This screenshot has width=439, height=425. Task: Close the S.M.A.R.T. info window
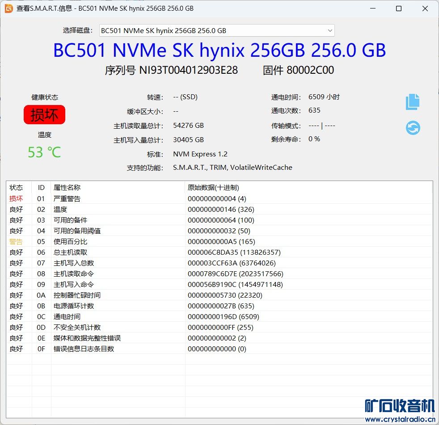[425, 8]
